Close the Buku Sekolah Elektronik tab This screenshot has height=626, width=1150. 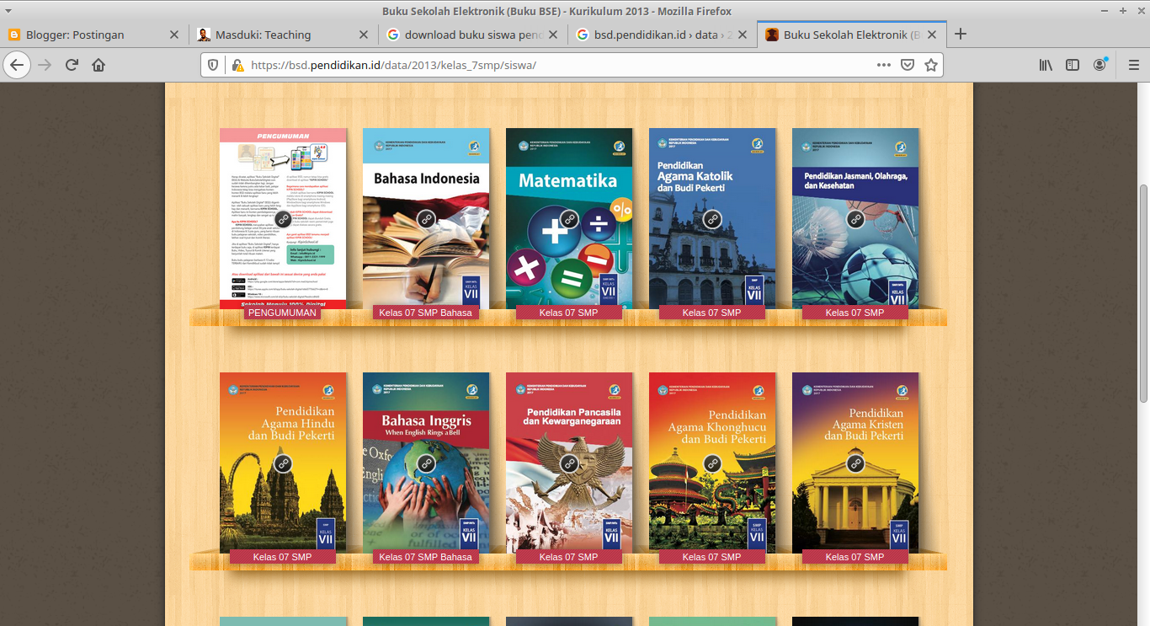932,35
